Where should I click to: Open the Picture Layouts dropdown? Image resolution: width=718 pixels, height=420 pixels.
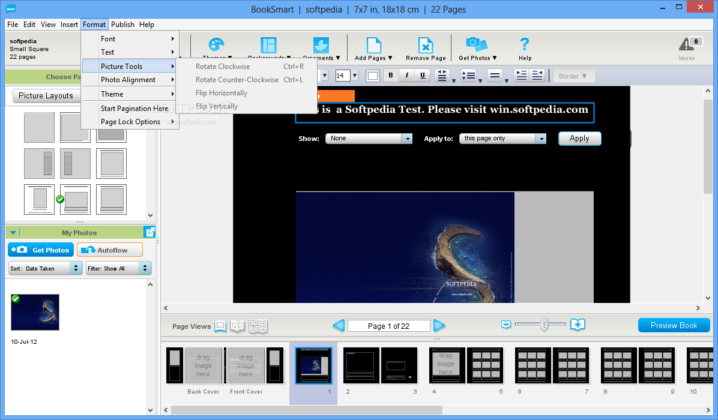pos(46,95)
